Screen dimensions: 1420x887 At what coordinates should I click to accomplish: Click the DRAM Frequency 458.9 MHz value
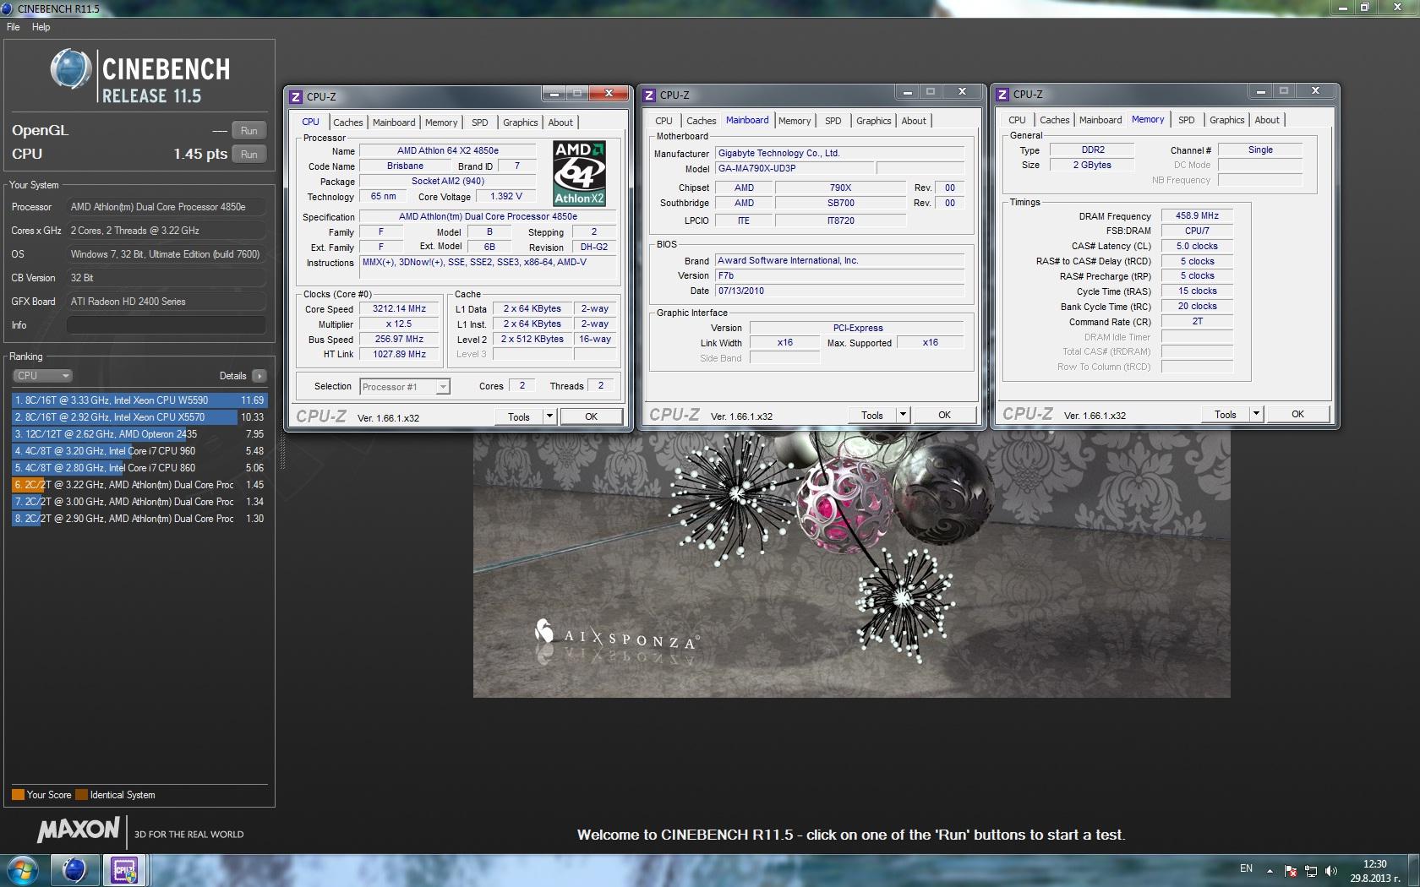point(1197,215)
